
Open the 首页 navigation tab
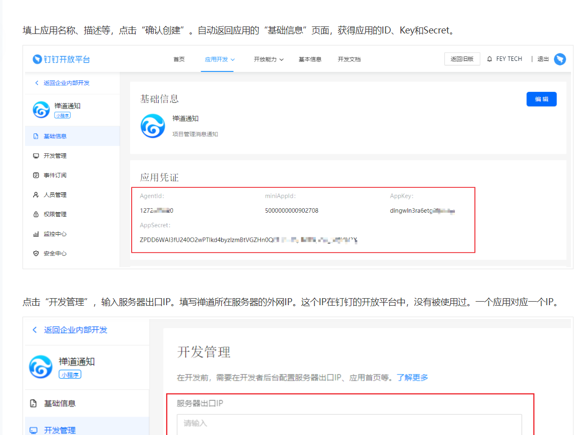click(x=179, y=59)
